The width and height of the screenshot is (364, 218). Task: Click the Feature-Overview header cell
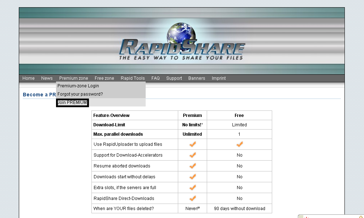(135, 115)
